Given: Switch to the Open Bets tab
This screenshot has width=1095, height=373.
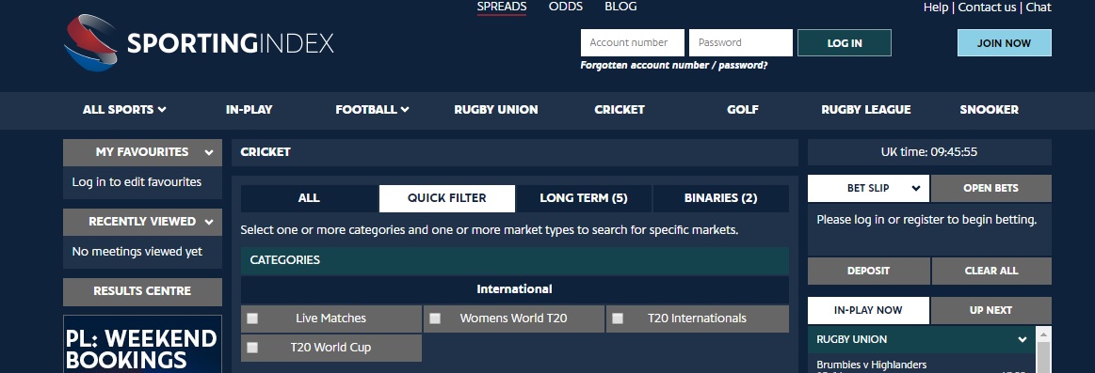Looking at the screenshot, I should click(x=990, y=188).
